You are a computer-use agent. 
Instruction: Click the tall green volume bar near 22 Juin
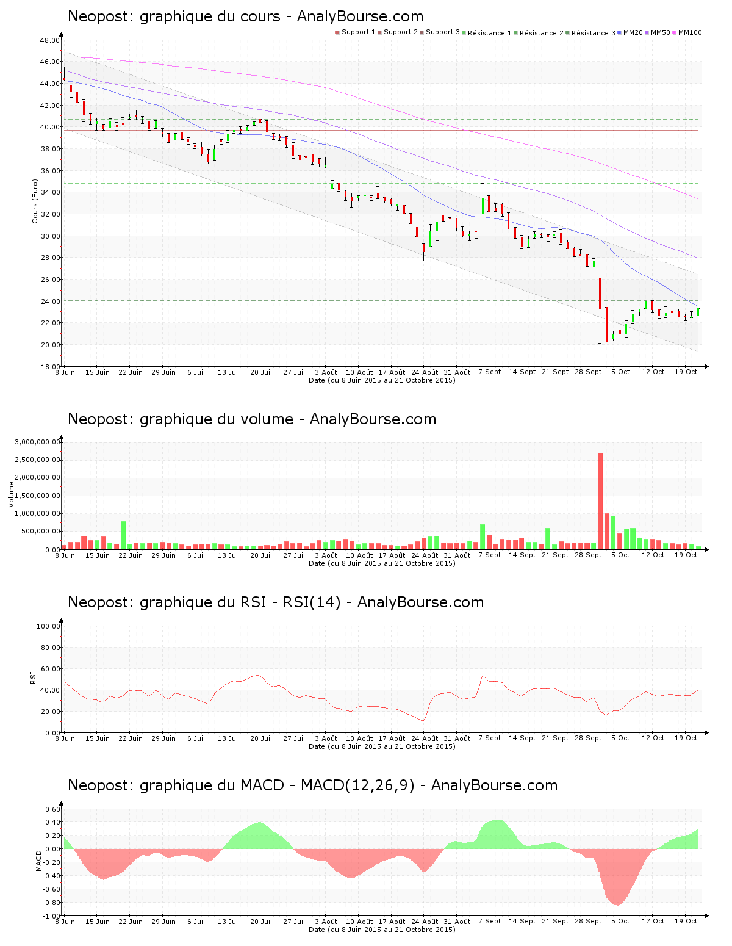tap(123, 535)
